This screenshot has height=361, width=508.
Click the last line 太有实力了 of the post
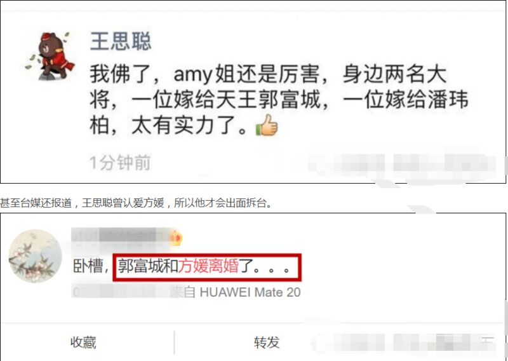(x=168, y=125)
